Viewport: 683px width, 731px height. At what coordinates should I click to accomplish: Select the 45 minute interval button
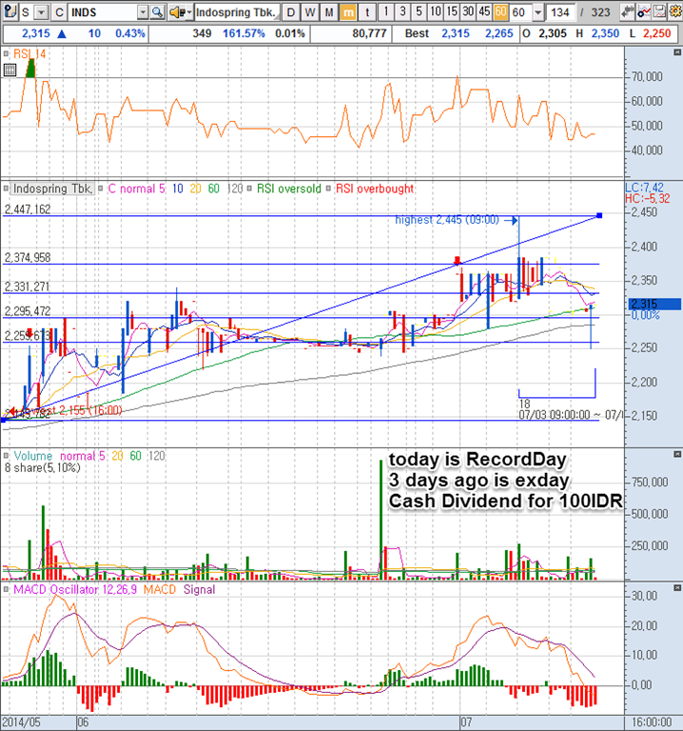[x=484, y=11]
